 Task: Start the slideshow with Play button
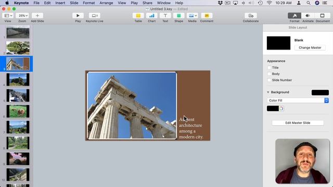(x=78, y=16)
